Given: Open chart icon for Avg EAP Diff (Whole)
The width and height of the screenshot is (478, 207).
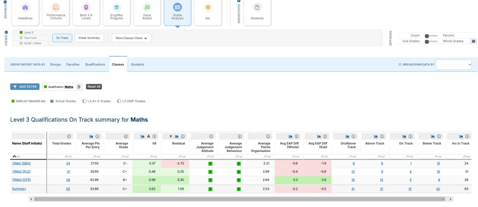Looking at the screenshot, I should pyautogui.click(x=291, y=136).
